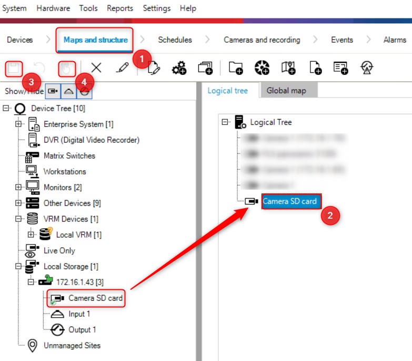This screenshot has width=412, height=361.
Task: Click the malfunction relay warning icon
Action: 367,67
